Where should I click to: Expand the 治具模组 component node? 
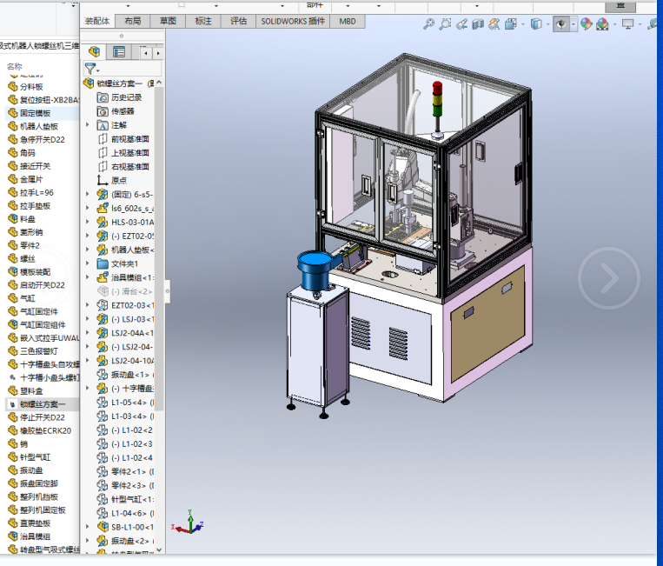pos(88,277)
